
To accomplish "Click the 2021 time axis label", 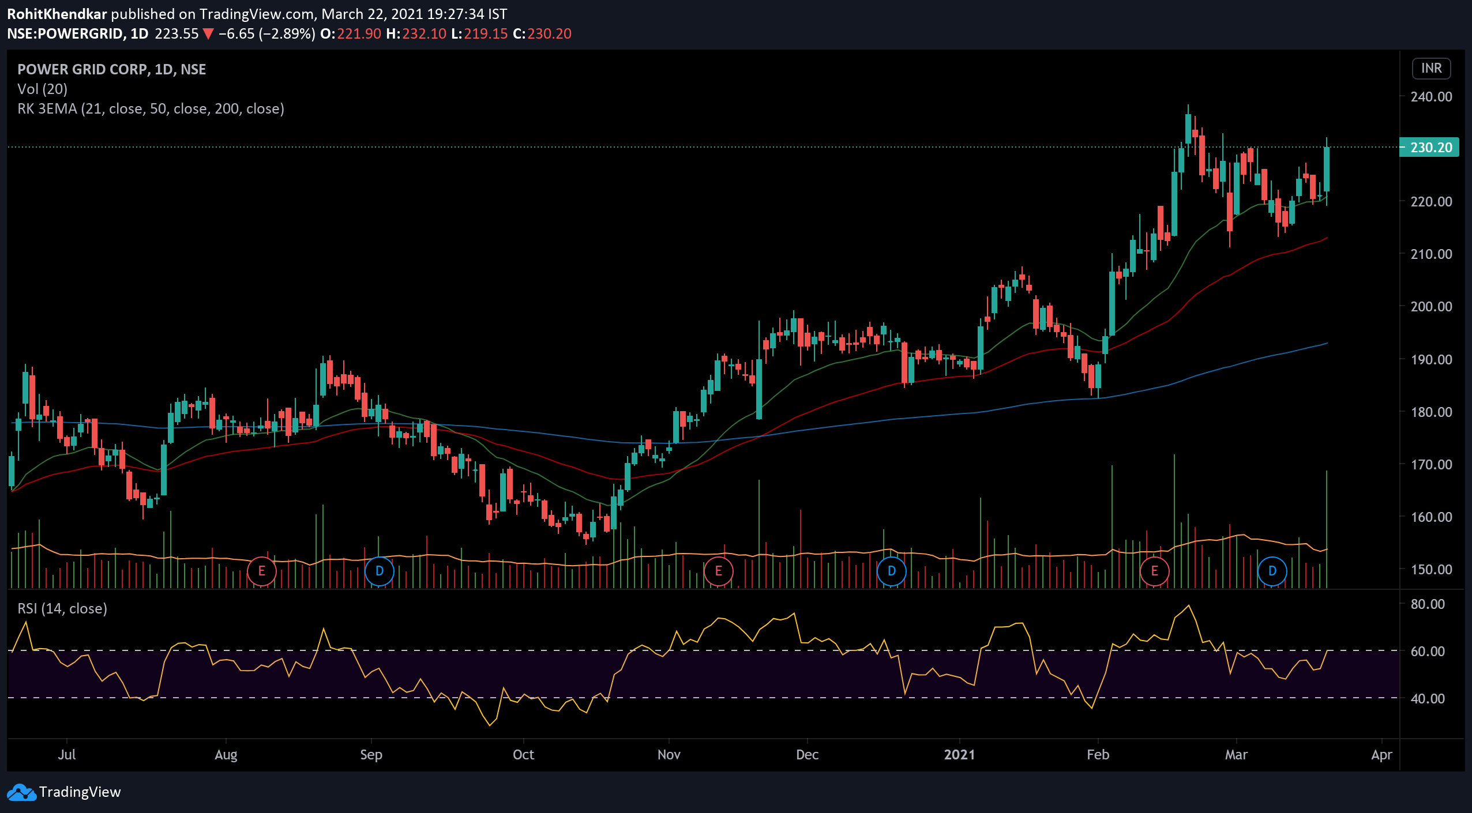I will point(959,754).
